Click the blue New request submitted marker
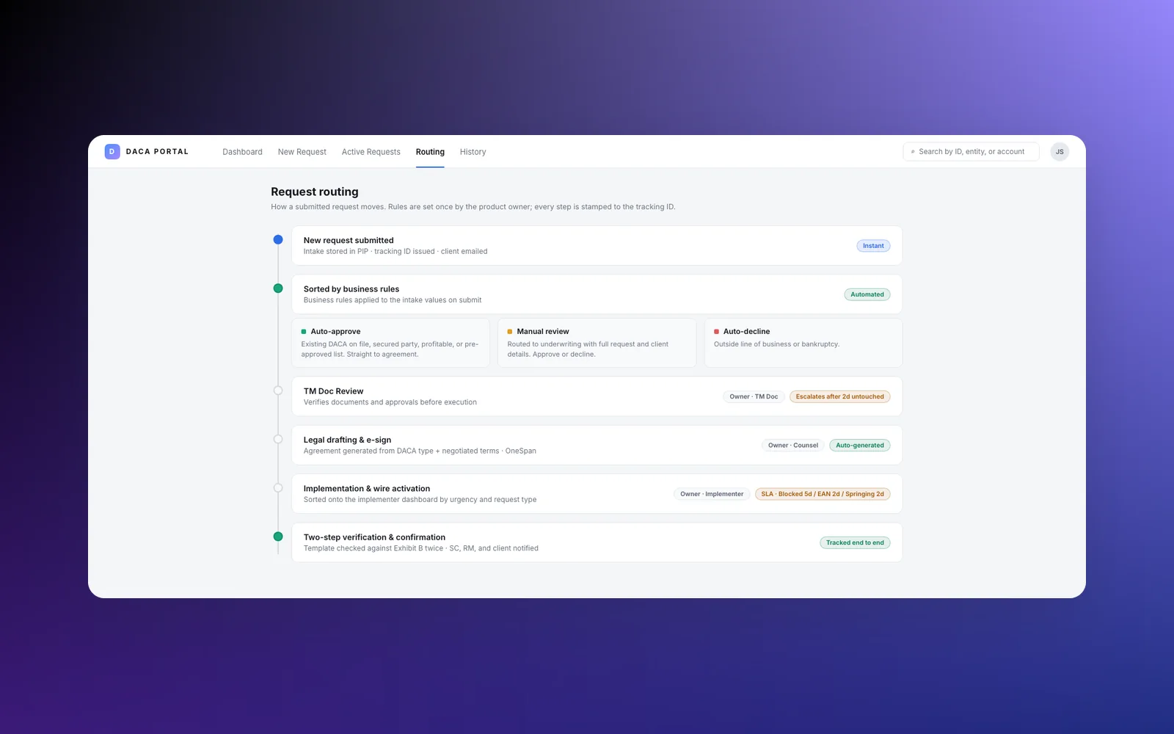 click(278, 239)
